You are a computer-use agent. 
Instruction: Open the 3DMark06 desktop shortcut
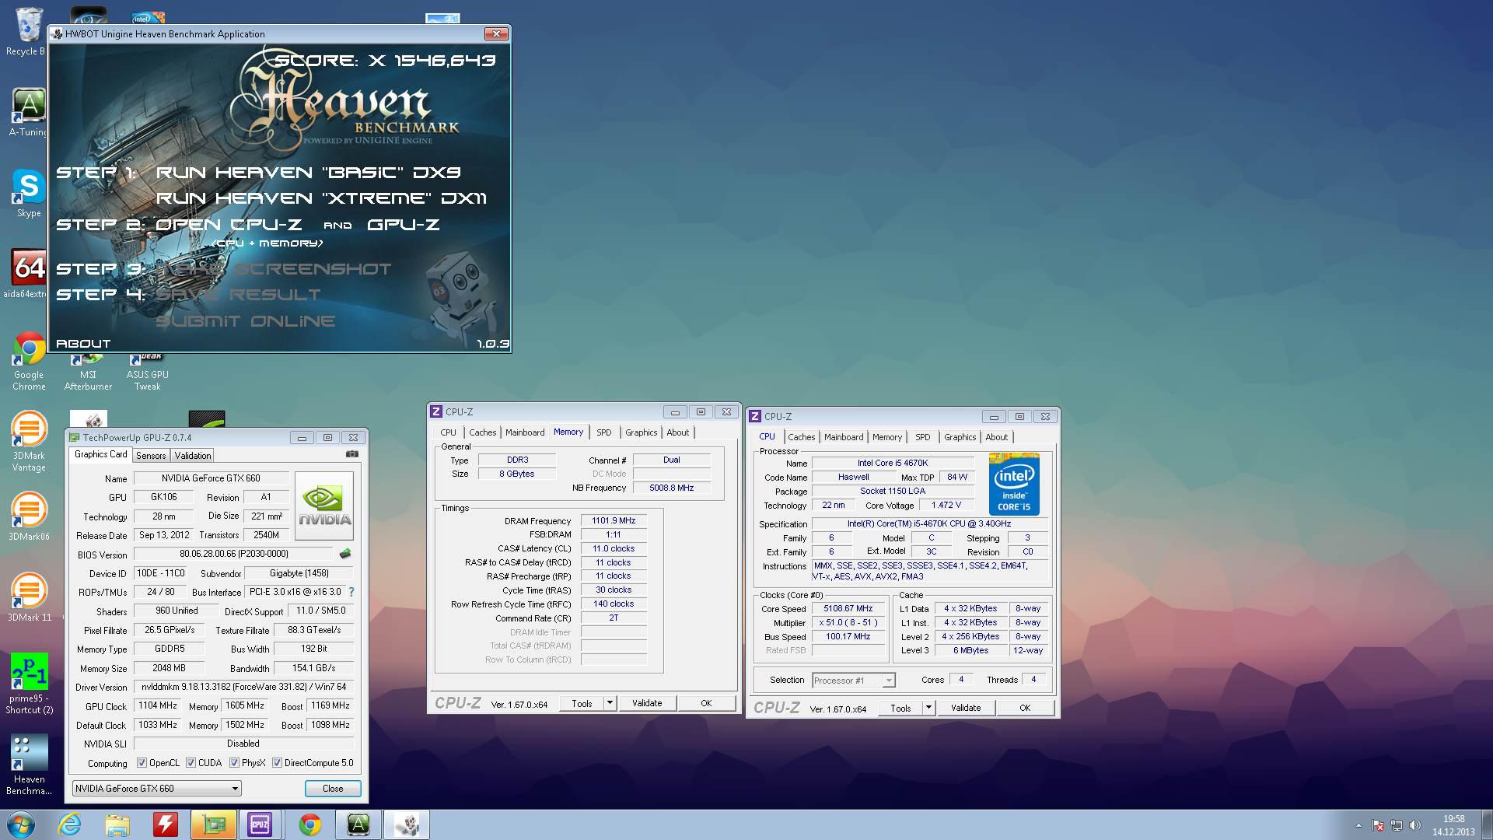coord(29,517)
